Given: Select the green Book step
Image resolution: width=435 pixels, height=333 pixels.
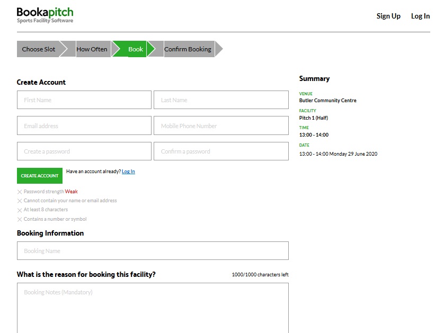Looking at the screenshot, I should [135, 49].
